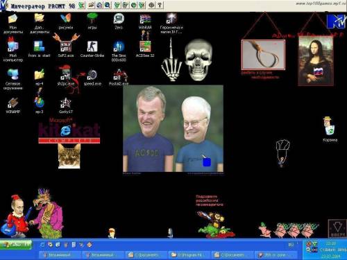Open the рисунки desktop icon
Viewport: 347px width, 260px height.
[66, 21]
